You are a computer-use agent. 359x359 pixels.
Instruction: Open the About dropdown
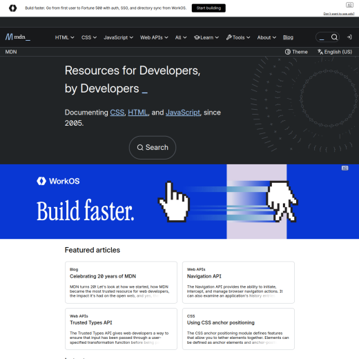pyautogui.click(x=266, y=37)
